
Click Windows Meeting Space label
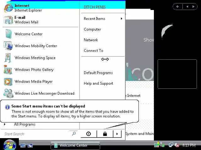click(x=35, y=58)
